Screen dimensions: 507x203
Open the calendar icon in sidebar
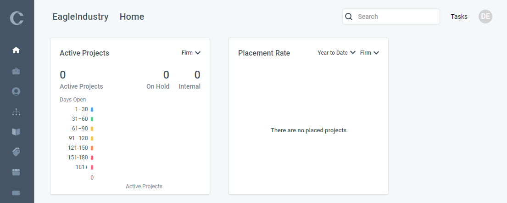pos(16,172)
